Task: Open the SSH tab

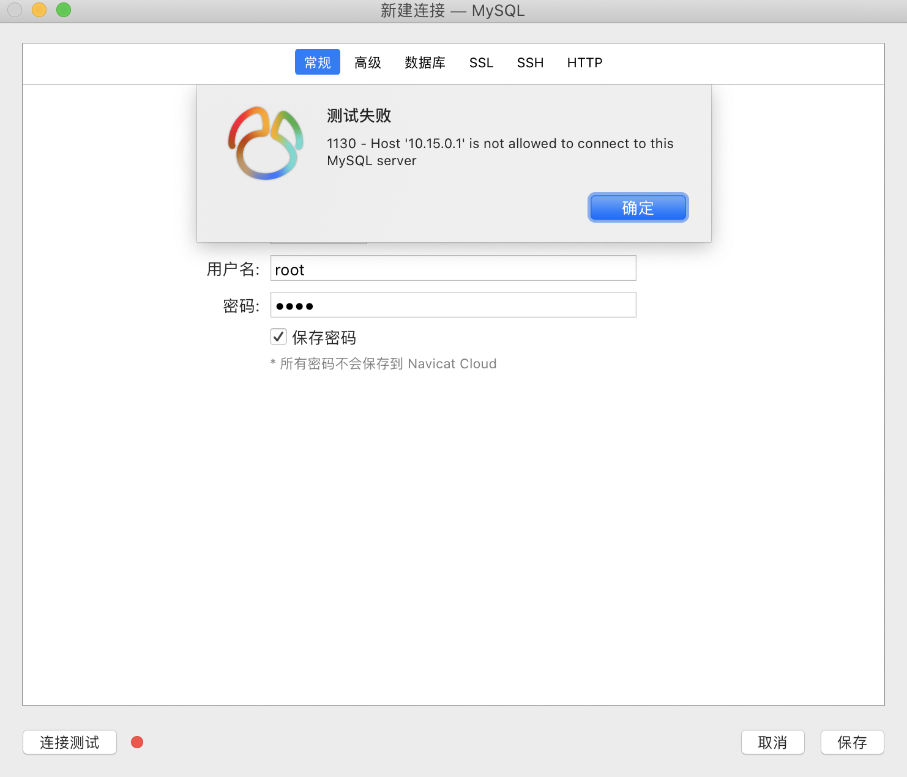Action: coord(529,62)
